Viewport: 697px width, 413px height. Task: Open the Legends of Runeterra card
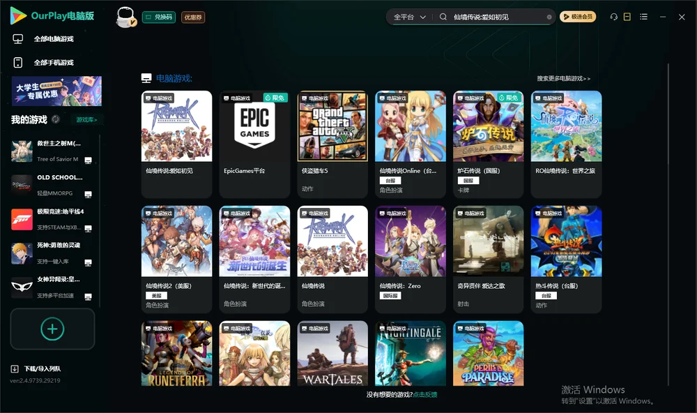tap(176, 354)
